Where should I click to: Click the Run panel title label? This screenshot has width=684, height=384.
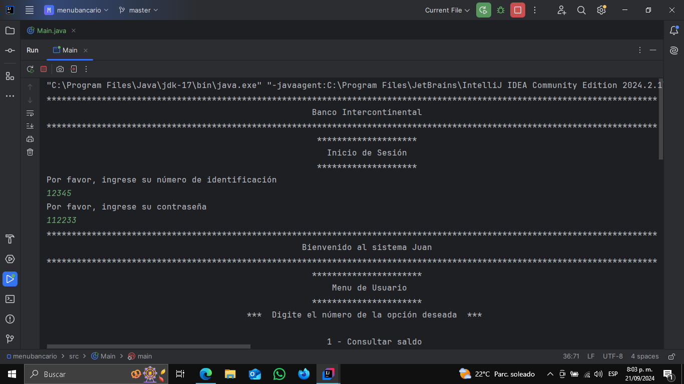33,50
